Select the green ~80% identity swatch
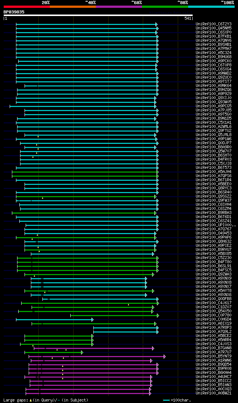 coord(165,7)
